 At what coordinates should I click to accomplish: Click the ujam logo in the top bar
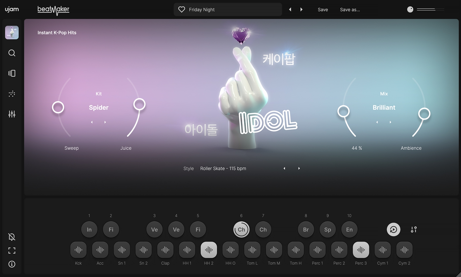point(12,9)
